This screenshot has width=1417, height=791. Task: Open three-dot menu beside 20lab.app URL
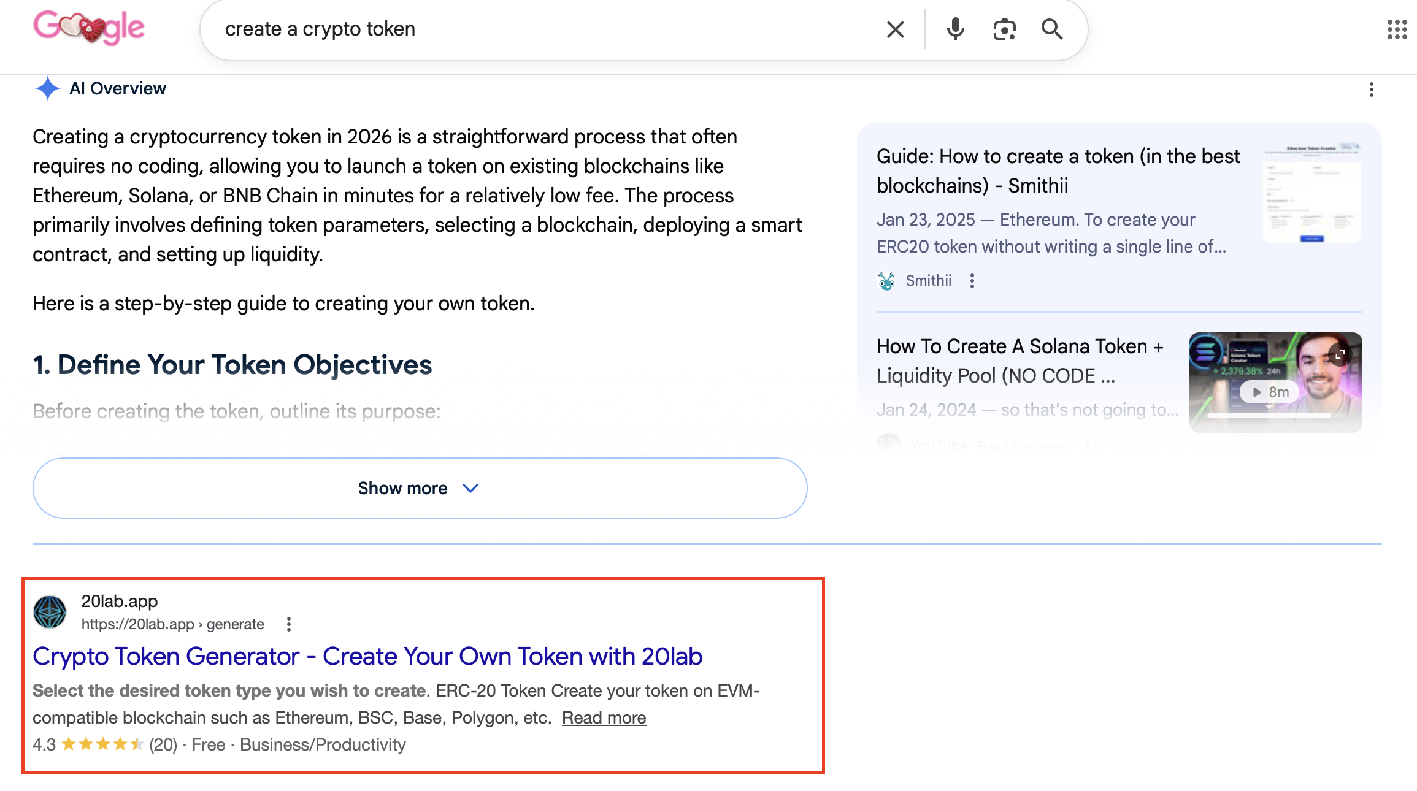[x=289, y=624]
